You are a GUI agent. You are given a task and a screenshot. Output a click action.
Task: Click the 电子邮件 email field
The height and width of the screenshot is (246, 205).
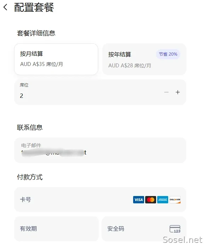tap(100, 150)
